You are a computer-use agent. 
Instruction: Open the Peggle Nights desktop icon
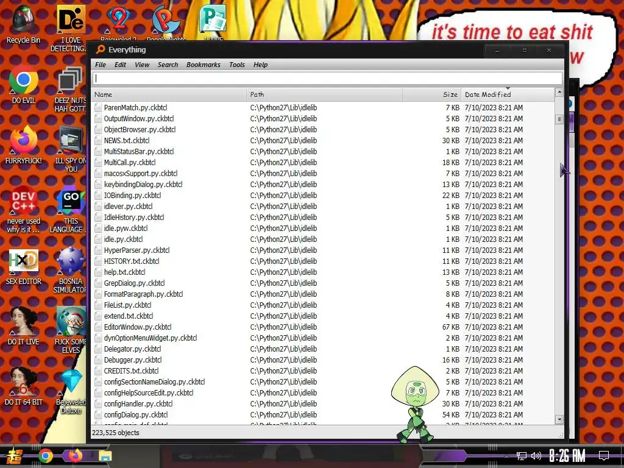tap(166, 22)
